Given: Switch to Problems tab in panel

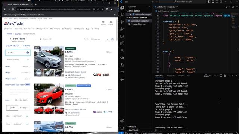Looking at the screenshot, I should coord(171,76).
